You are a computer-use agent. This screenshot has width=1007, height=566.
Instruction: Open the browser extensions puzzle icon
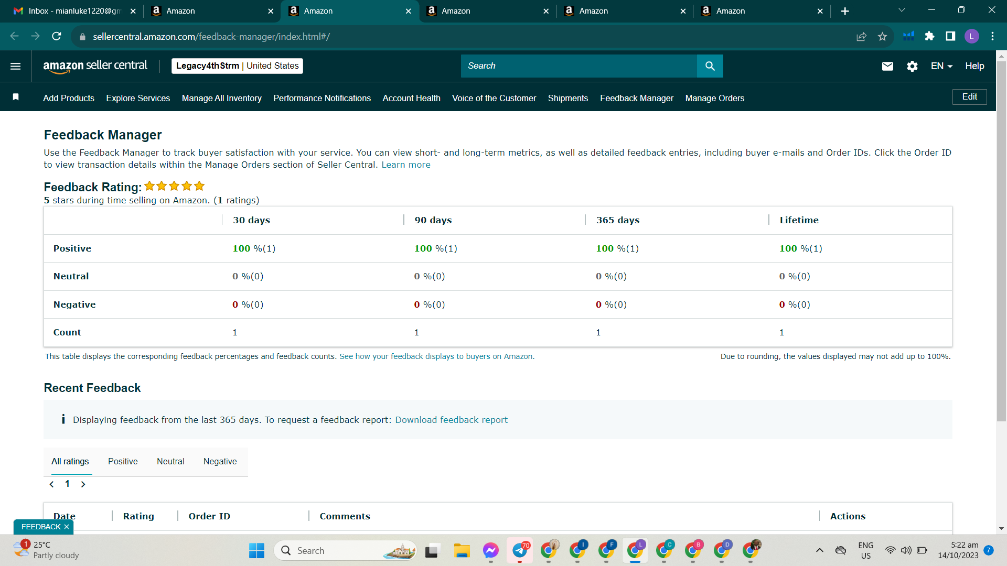point(929,36)
